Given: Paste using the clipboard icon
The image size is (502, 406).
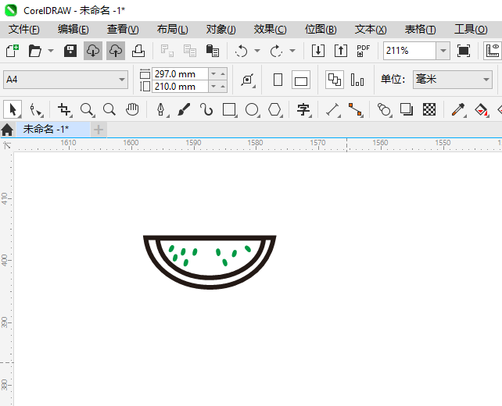Looking at the screenshot, I should coord(213,51).
